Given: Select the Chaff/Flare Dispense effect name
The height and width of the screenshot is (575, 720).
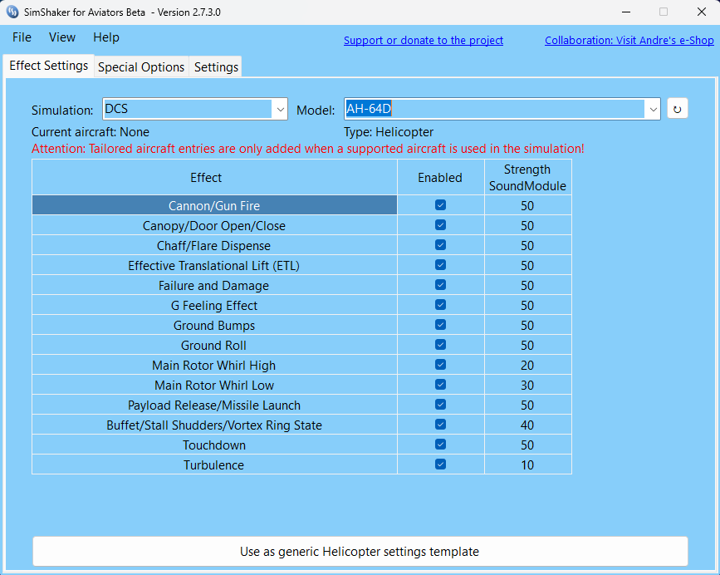Looking at the screenshot, I should click(x=214, y=246).
